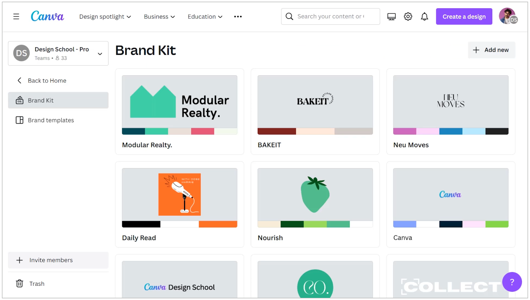Screen dimensions: 530x300
Task: Open Brand templates from the sidebar
Action: [51, 120]
